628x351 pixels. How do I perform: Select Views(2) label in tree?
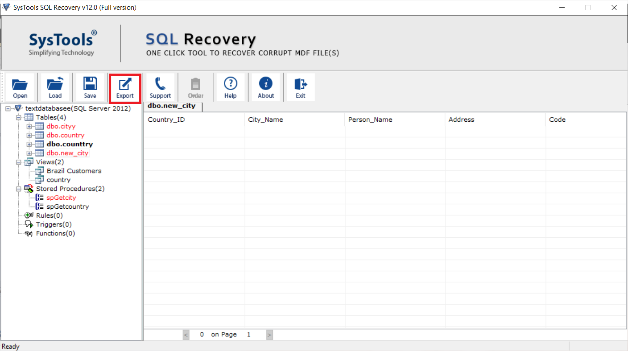[50, 162]
